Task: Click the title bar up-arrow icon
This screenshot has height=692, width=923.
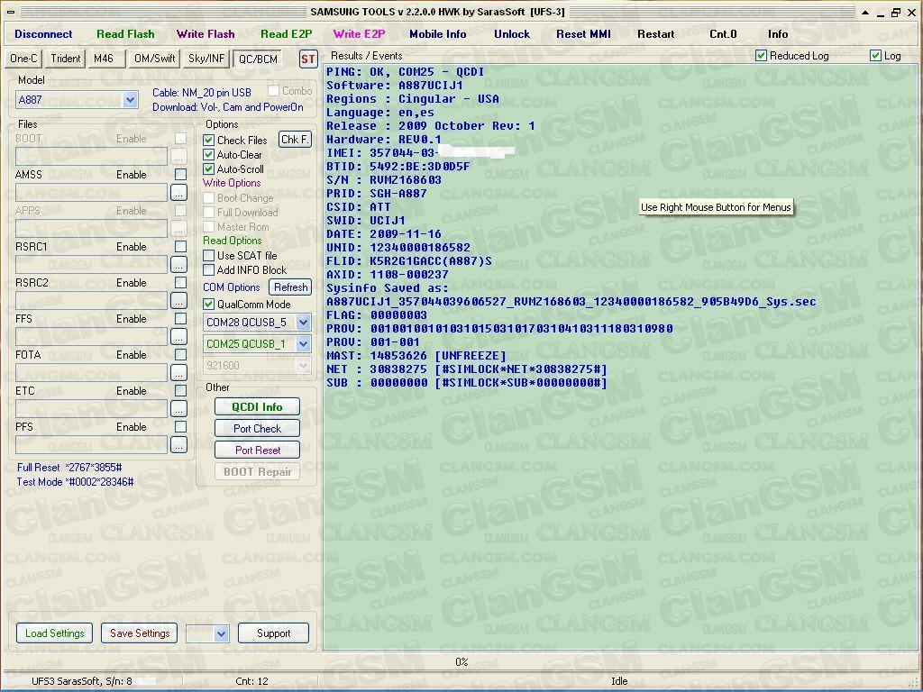Action: click(864, 13)
